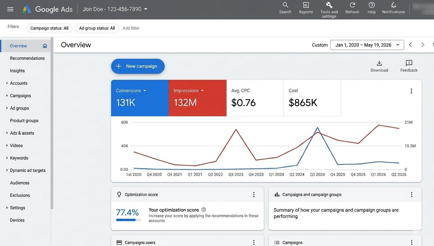The width and height of the screenshot is (434, 246).
Task: Click the Search magnifier icon
Action: [x=285, y=5]
